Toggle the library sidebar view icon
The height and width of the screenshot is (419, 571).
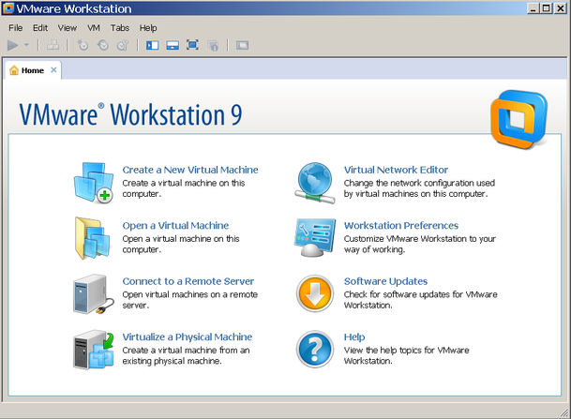point(152,45)
